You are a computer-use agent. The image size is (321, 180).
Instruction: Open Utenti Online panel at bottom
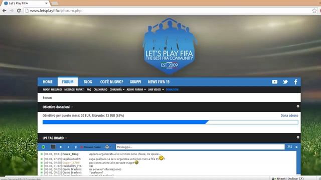(288, 178)
